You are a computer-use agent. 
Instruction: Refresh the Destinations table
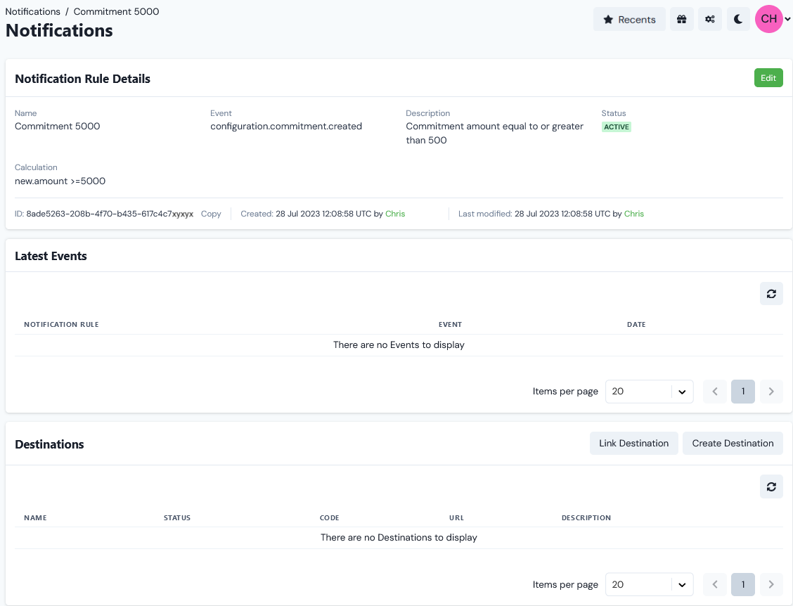point(771,486)
